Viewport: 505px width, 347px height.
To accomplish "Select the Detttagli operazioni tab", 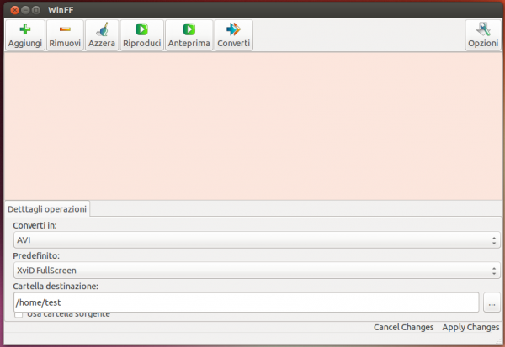I will 47,209.
